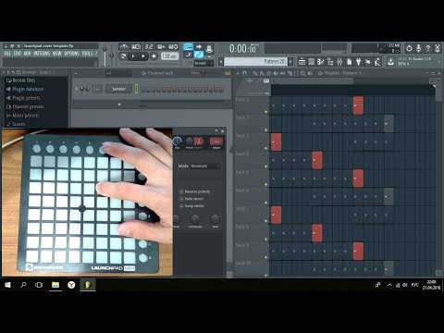Open the Pattern selector dropdown
The image size is (444, 333).
click(x=255, y=62)
